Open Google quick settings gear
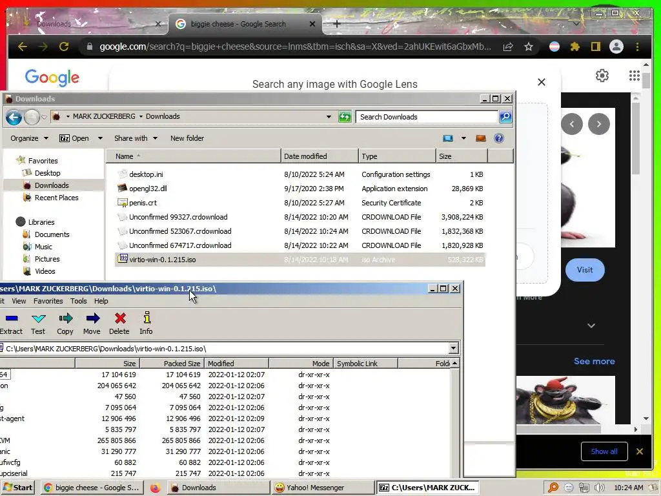Screen dimensions: 661x496 (x=602, y=76)
